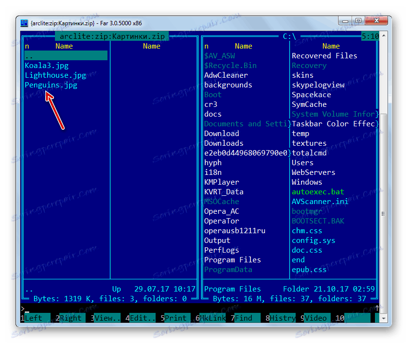Click the 9 Video function key

point(316,318)
